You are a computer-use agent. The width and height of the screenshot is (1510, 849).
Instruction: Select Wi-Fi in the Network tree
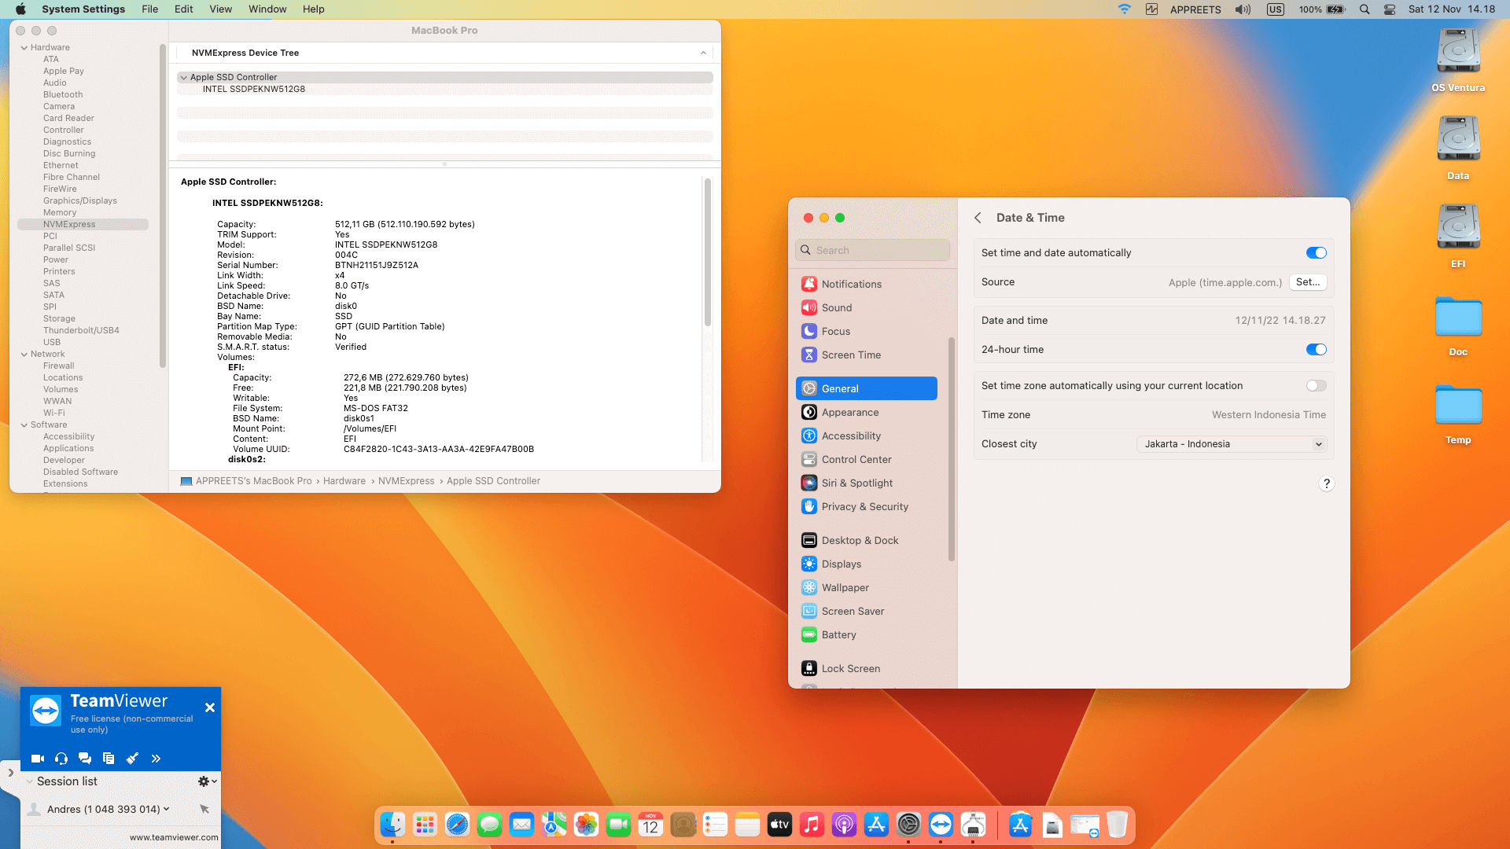pos(54,413)
